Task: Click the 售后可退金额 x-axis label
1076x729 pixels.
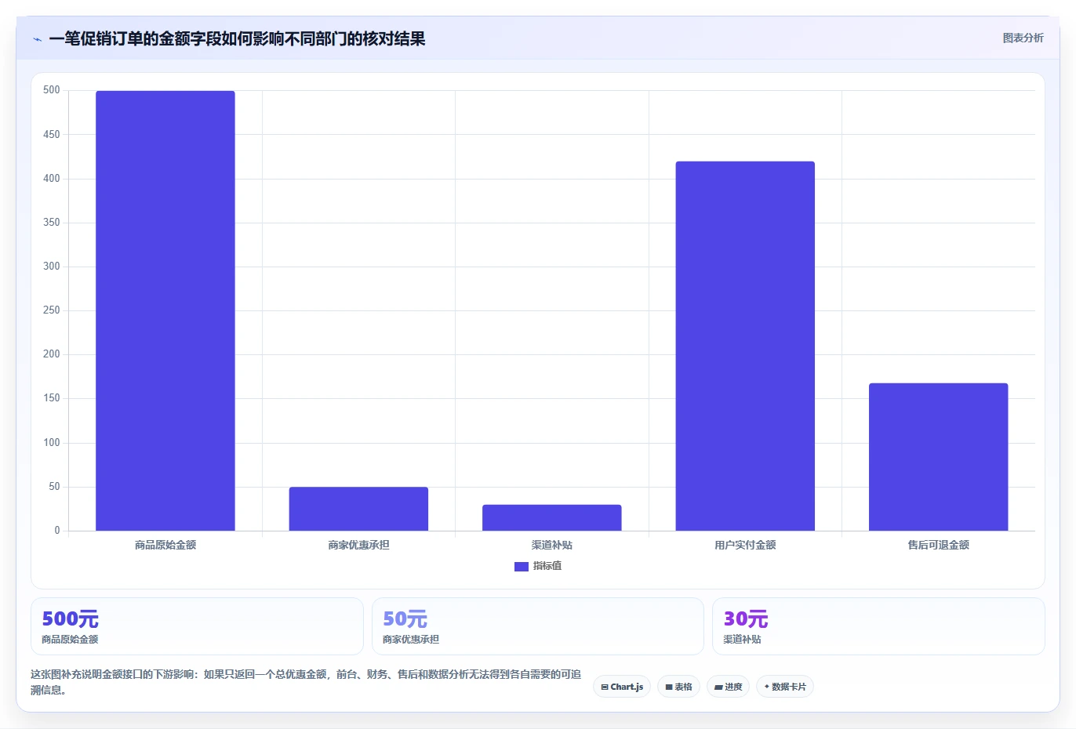Action: tap(939, 545)
